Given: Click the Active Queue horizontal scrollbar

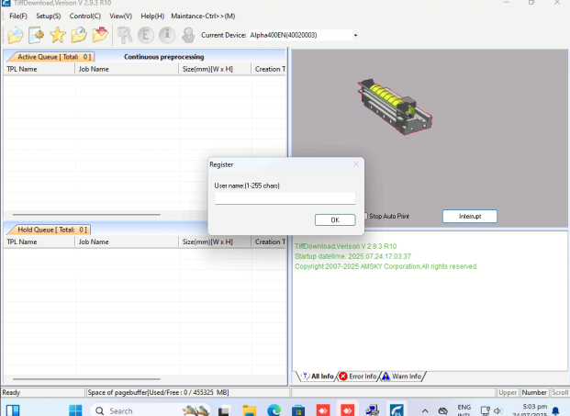Looking at the screenshot, I should (x=86, y=215).
